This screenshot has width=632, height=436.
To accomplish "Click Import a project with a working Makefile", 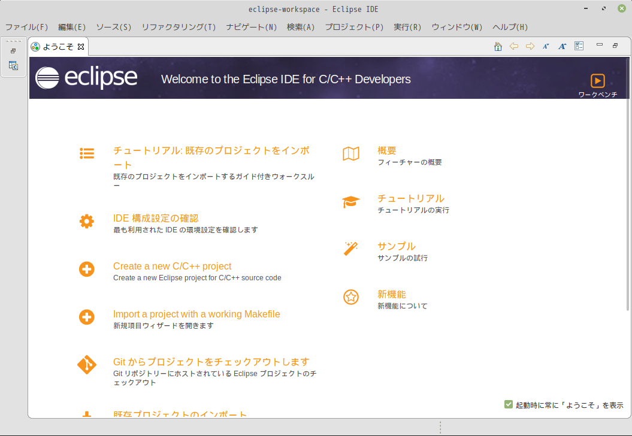I will pos(196,314).
